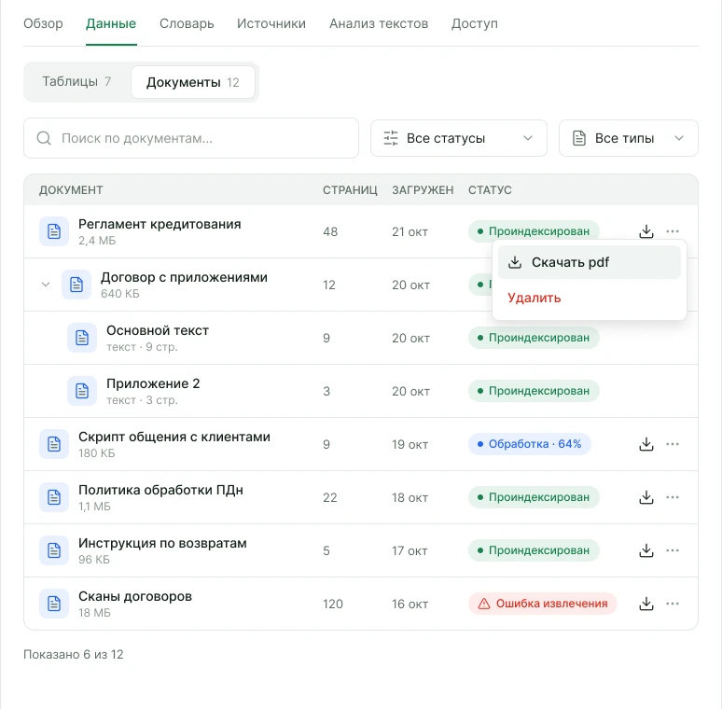This screenshot has height=709, width=722.
Task: Click file icon of Инструкция по возвратам
Action: pyautogui.click(x=54, y=550)
